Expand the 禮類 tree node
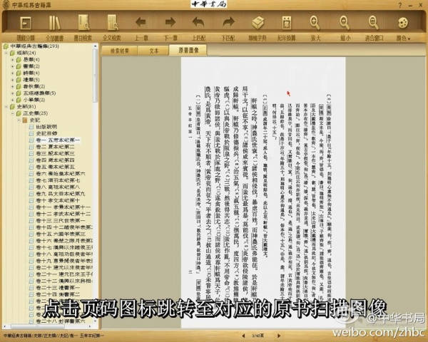428x342 pixels. [12, 80]
